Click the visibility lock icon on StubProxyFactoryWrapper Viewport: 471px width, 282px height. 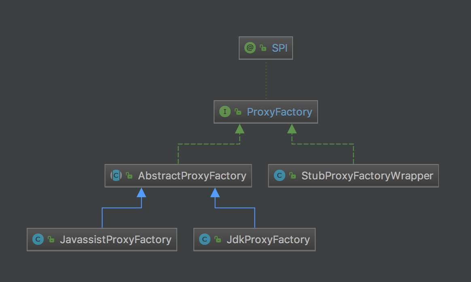(x=292, y=176)
